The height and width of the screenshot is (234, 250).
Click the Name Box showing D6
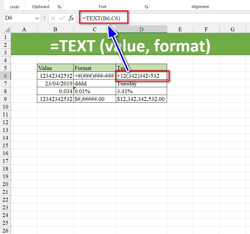point(18,18)
